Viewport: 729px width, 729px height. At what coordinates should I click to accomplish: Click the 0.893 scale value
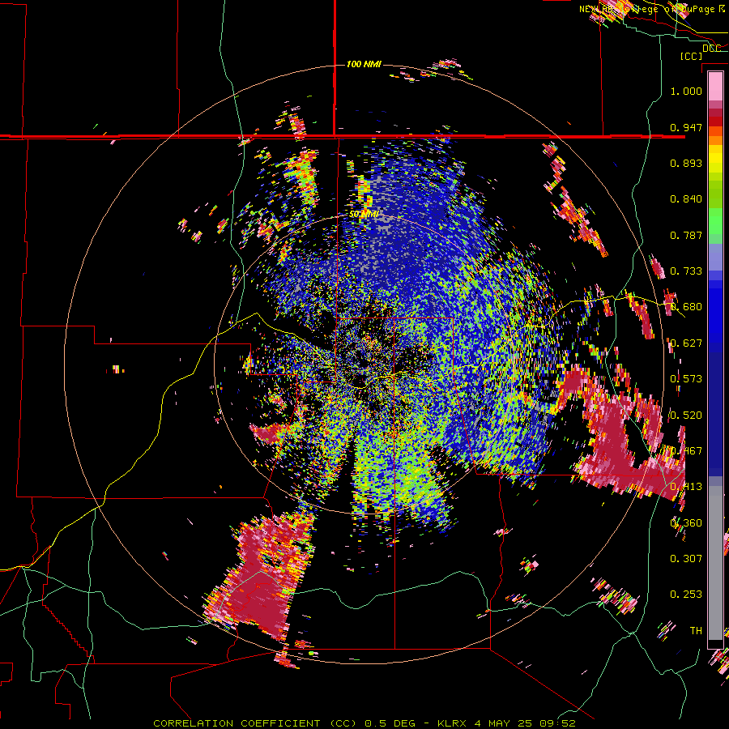tap(686, 163)
